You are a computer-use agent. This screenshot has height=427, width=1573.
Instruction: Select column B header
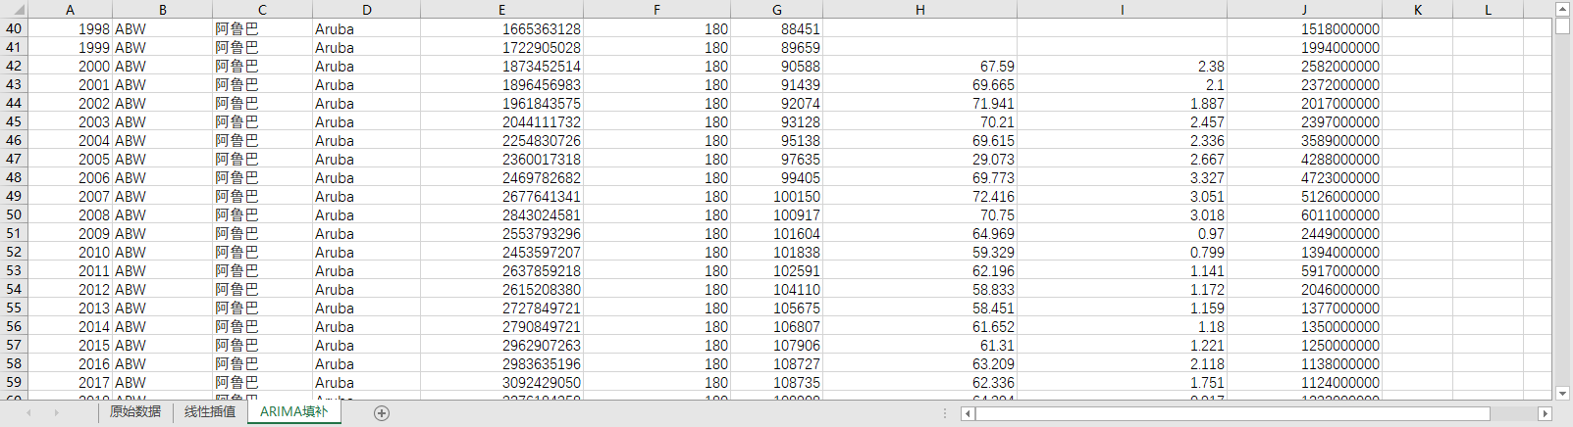[162, 10]
